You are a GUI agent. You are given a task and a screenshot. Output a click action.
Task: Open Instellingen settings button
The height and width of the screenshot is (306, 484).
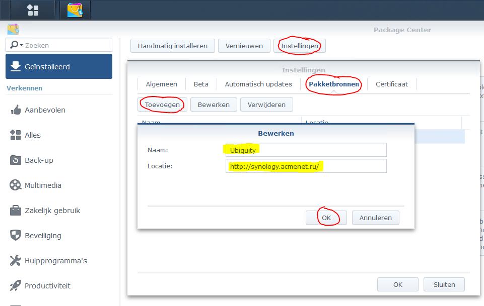click(299, 46)
